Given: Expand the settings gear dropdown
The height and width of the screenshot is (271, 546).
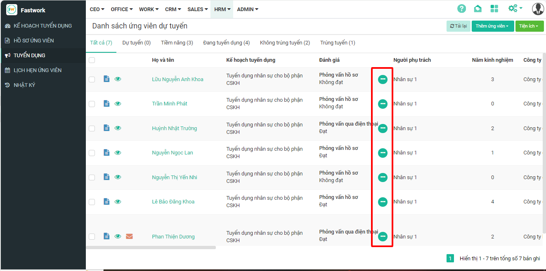Looking at the screenshot, I should click(x=515, y=9).
